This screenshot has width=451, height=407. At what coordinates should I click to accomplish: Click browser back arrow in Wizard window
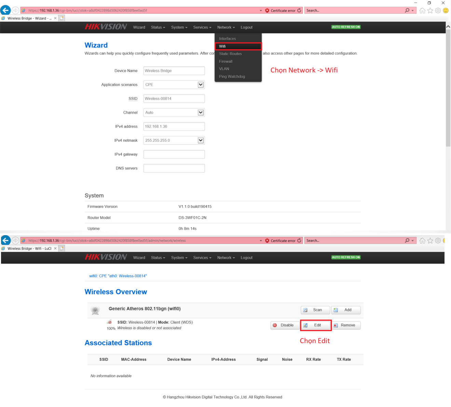click(5, 10)
